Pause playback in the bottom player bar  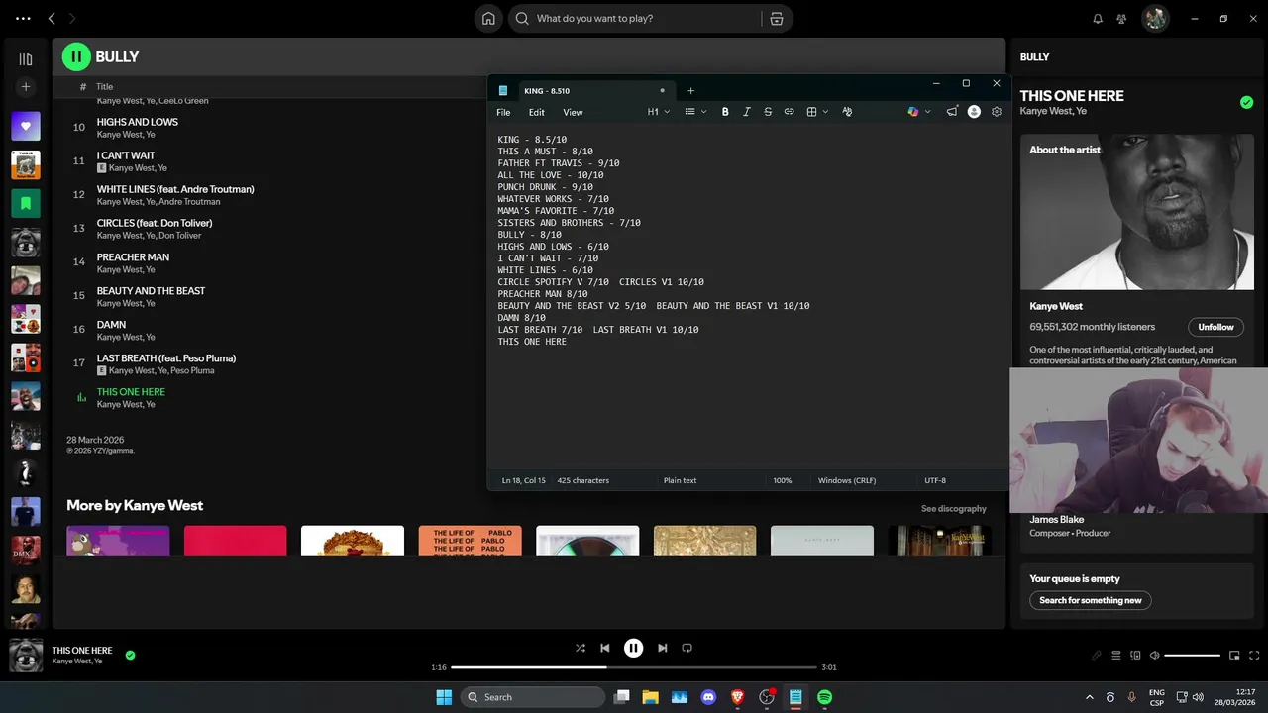pyautogui.click(x=634, y=648)
